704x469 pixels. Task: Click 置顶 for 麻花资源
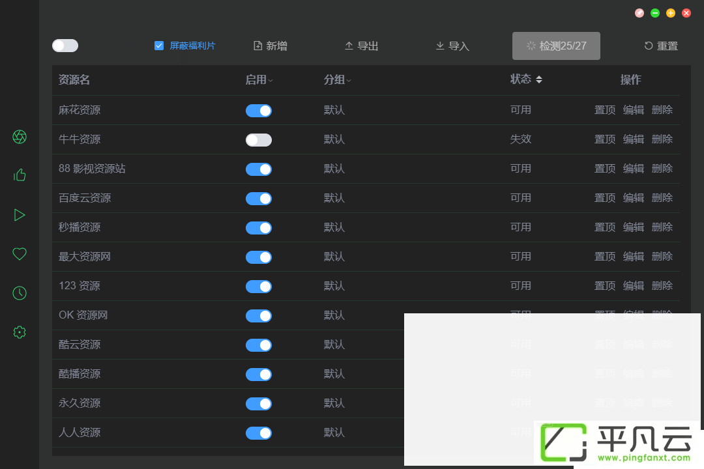point(605,110)
